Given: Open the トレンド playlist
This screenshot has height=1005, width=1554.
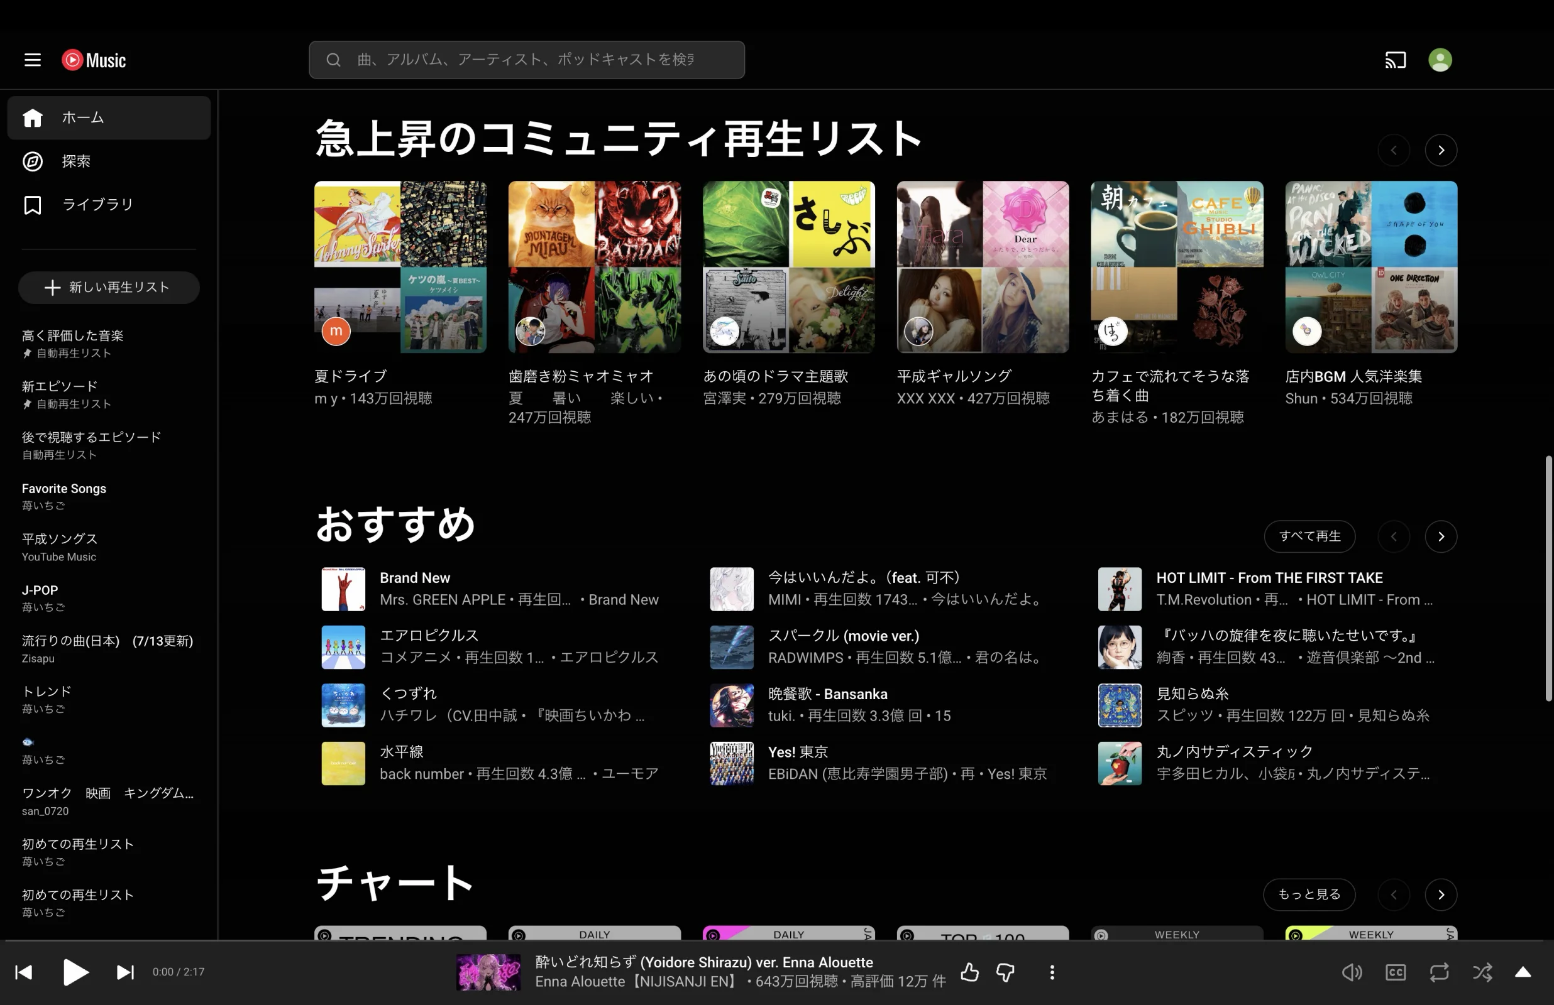Looking at the screenshot, I should (x=109, y=700).
